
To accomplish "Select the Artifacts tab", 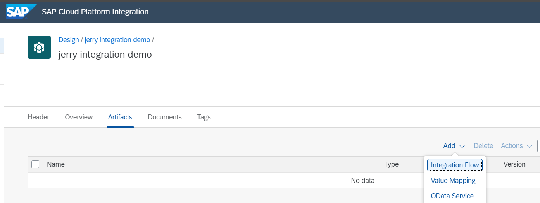I will (120, 117).
